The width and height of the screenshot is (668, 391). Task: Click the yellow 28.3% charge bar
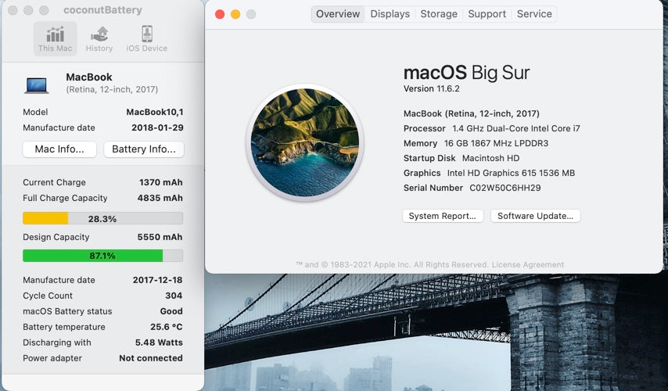click(102, 219)
